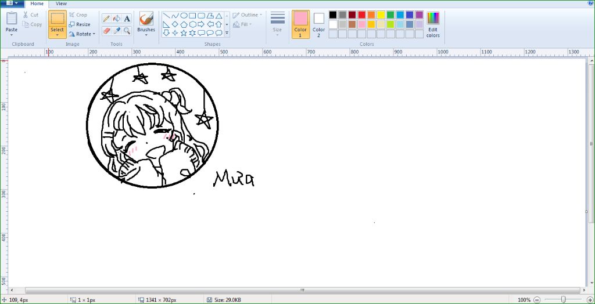The image size is (595, 304).
Task: Choose the Hexagon shape
Action: [x=192, y=24]
